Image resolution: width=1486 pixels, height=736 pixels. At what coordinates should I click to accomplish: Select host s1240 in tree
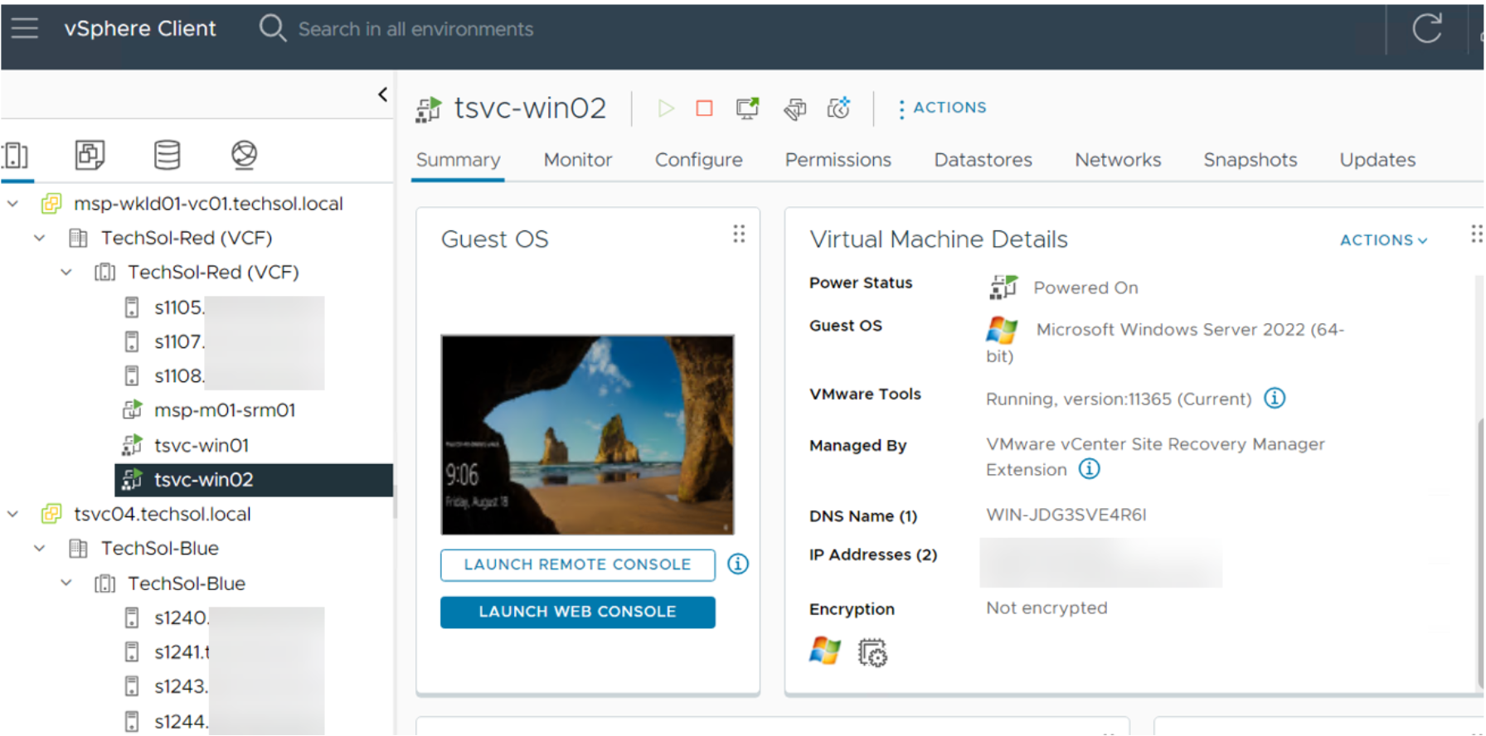click(x=181, y=618)
